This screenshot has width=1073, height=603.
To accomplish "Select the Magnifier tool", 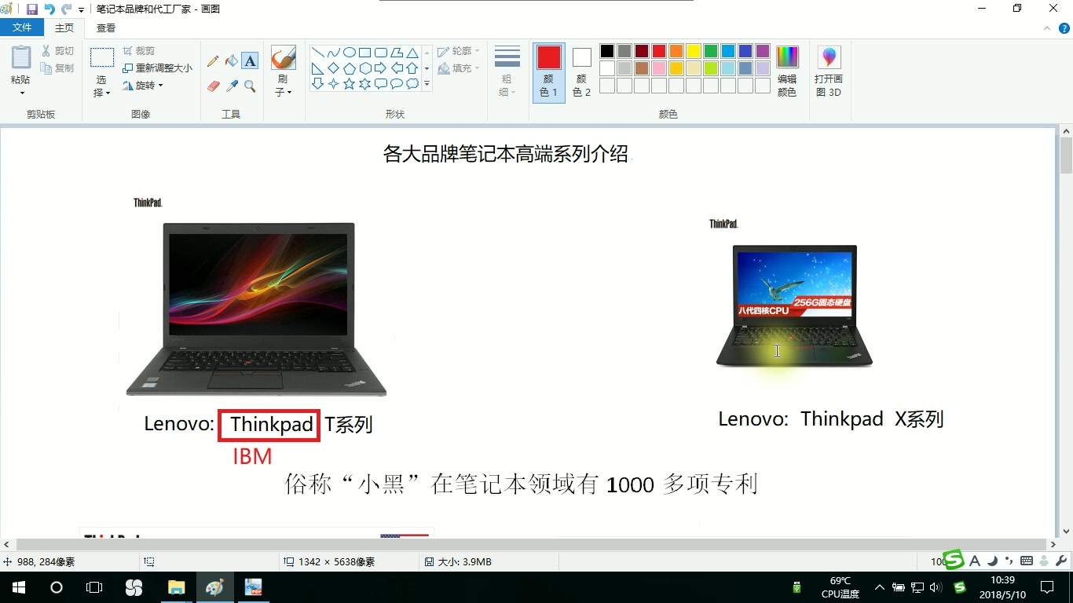I will point(250,86).
